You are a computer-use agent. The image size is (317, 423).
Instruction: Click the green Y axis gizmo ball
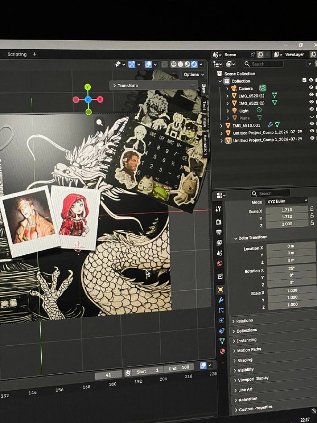88,87
